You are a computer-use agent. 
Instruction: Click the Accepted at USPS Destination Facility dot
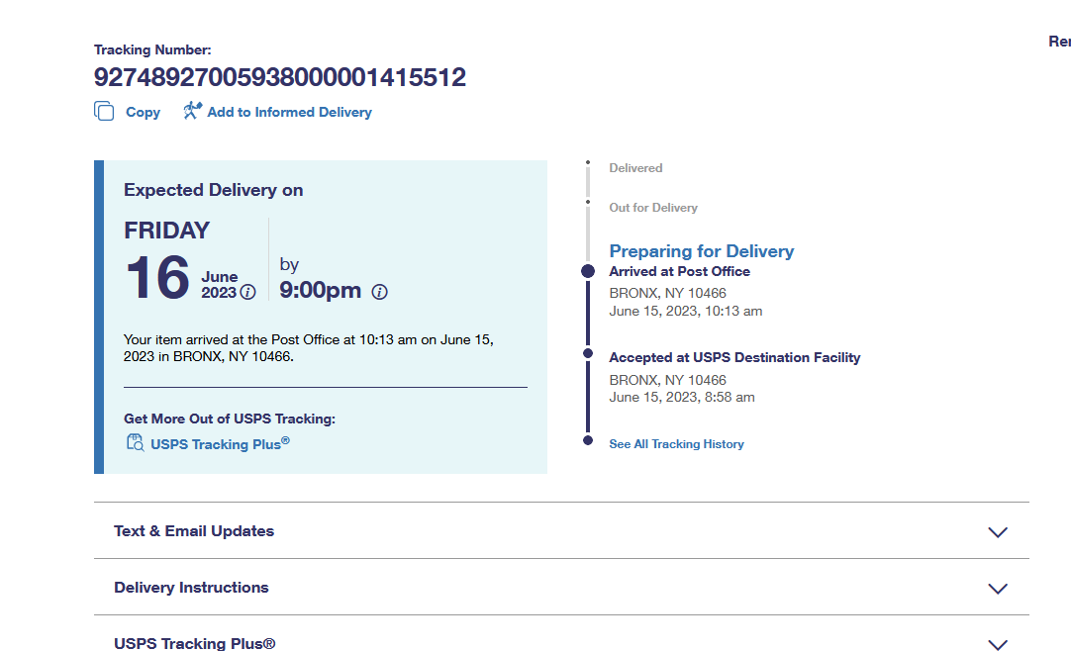click(x=588, y=353)
